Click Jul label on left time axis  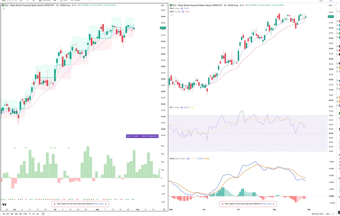click(x=55, y=209)
